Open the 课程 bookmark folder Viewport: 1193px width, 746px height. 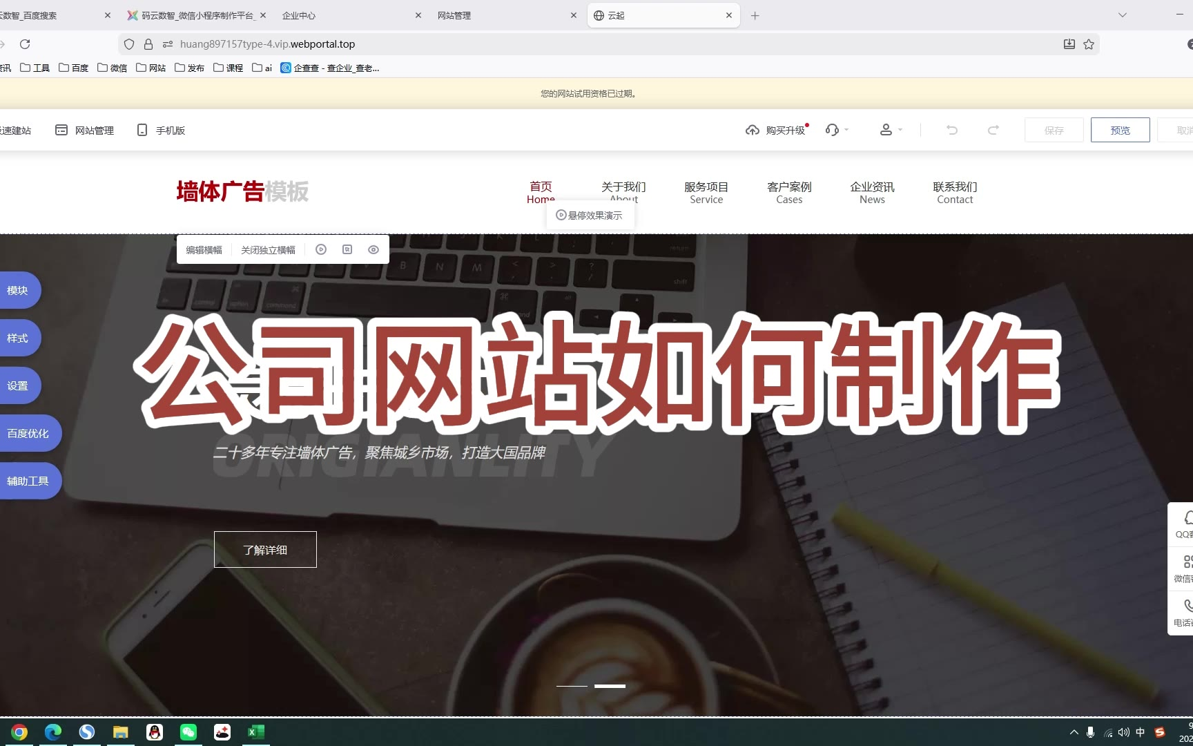[229, 68]
